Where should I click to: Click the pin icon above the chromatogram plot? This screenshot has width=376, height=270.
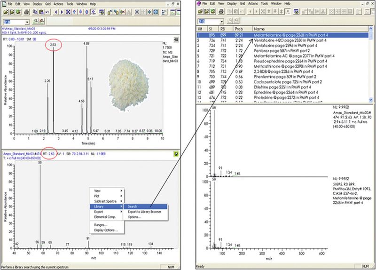pyautogui.click(x=176, y=40)
